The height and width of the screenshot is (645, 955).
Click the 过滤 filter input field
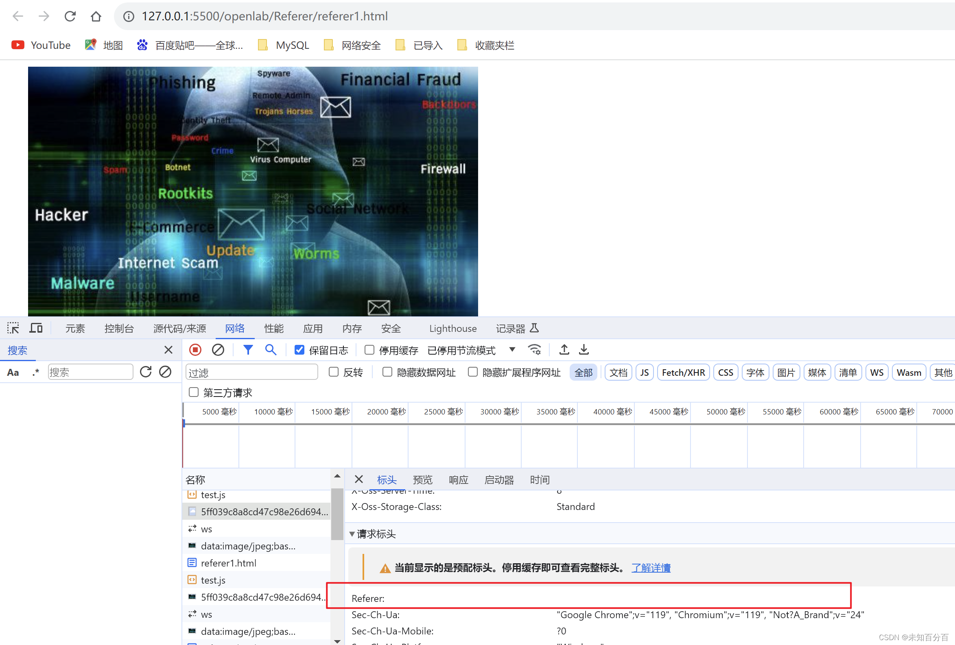(252, 372)
